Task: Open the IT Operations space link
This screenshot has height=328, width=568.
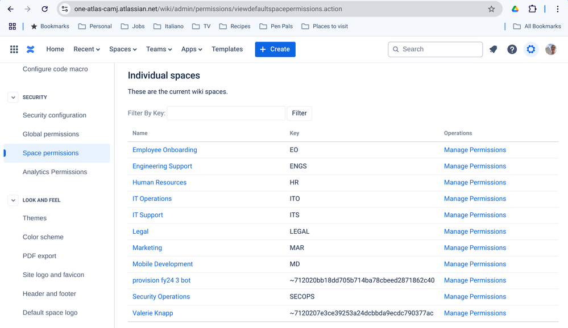Action: [x=152, y=199]
